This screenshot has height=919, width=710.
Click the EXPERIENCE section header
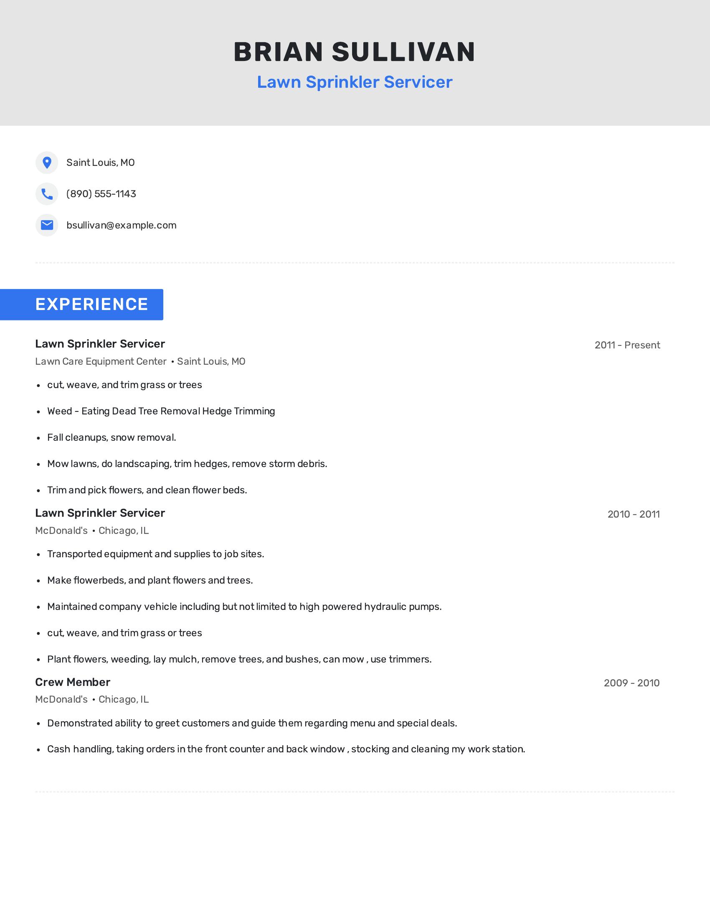(x=81, y=304)
